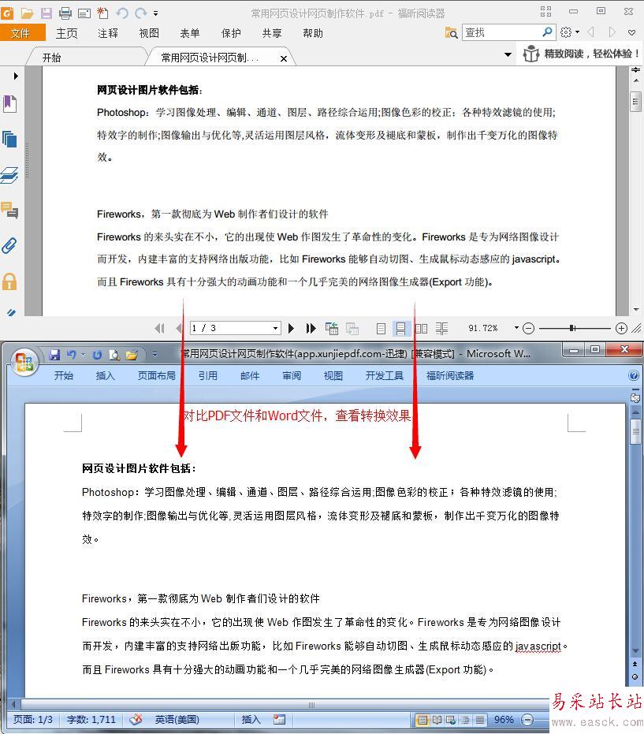This screenshot has width=644, height=734.
Task: Go to previous search result arrow
Action: click(590, 32)
